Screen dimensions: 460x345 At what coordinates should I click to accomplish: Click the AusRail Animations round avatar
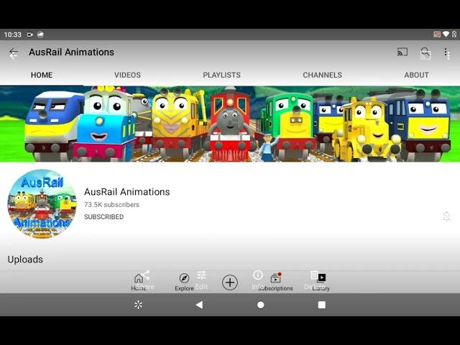tap(42, 203)
